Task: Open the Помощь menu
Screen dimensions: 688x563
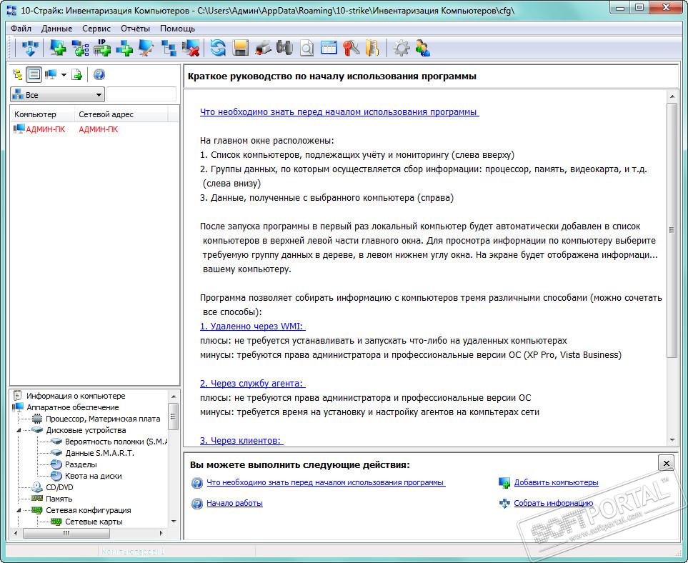Action: [177, 29]
